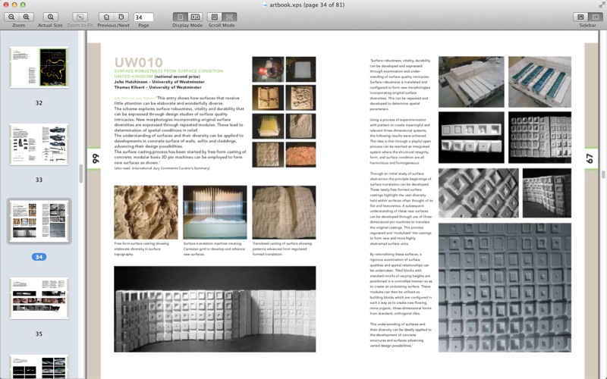
Task: Open the partially visible page 36 thumbnail
Action: (39, 367)
